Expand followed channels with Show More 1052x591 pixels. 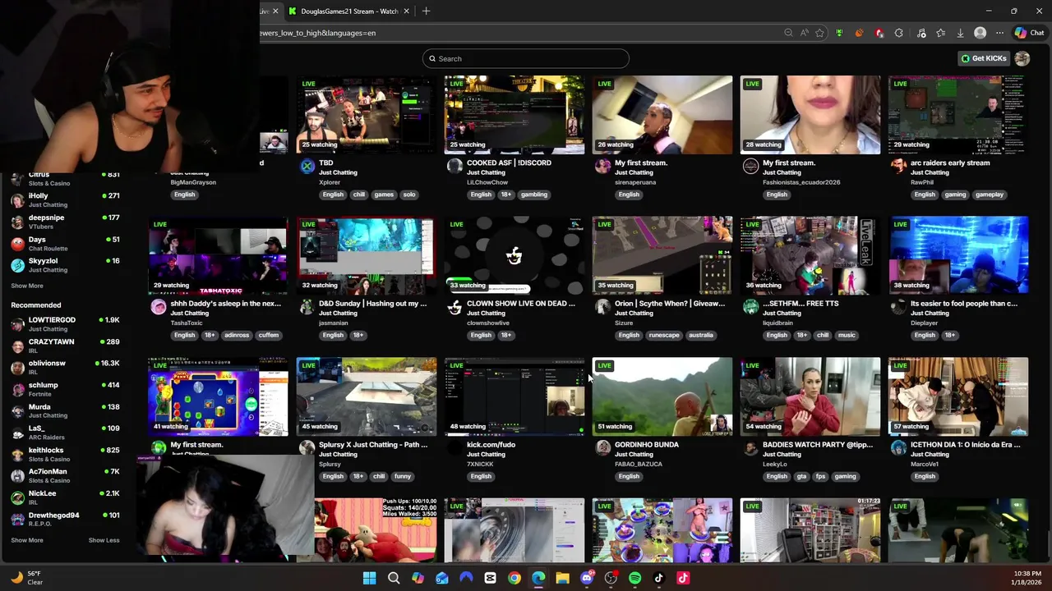(27, 286)
